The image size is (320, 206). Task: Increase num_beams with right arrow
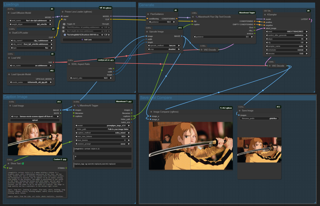(129, 140)
